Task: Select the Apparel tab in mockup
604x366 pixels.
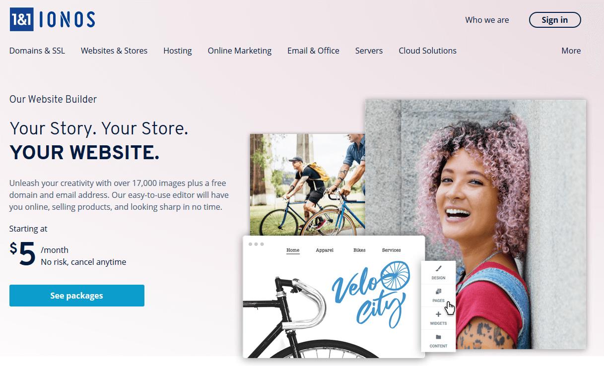Action: (x=325, y=250)
